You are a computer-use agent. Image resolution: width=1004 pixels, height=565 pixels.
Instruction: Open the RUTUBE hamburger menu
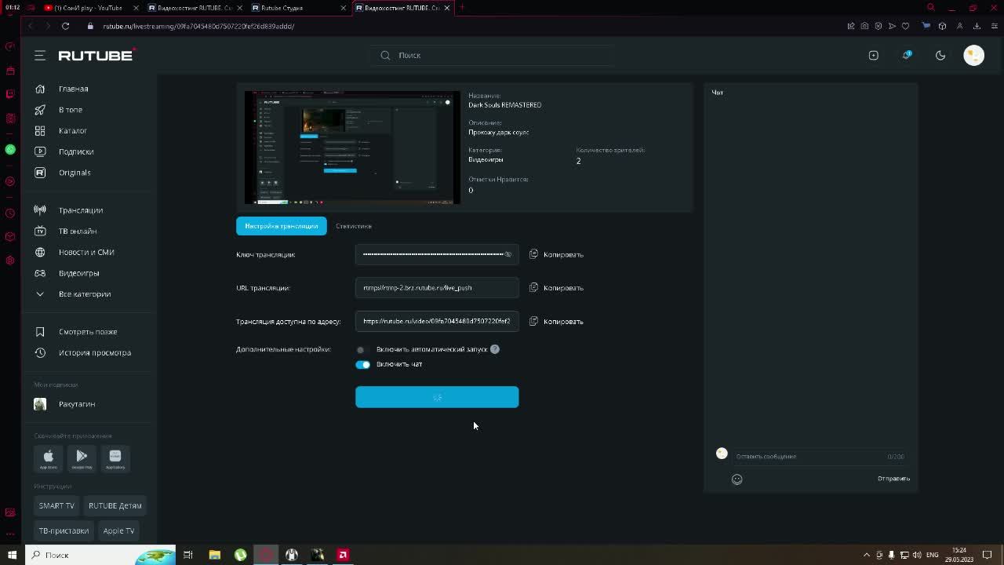pyautogui.click(x=40, y=55)
